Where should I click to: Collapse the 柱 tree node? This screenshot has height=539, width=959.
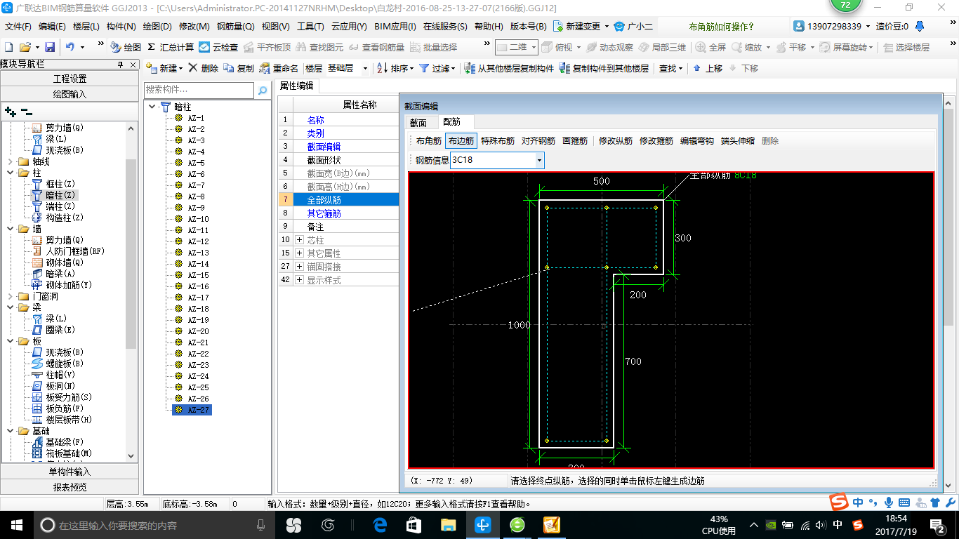[x=10, y=173]
